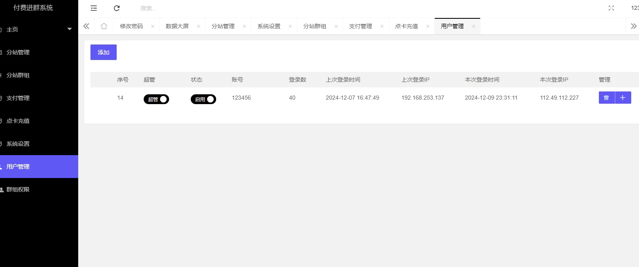Switch to the 系统设置 tab
The image size is (639, 267).
coord(269,26)
